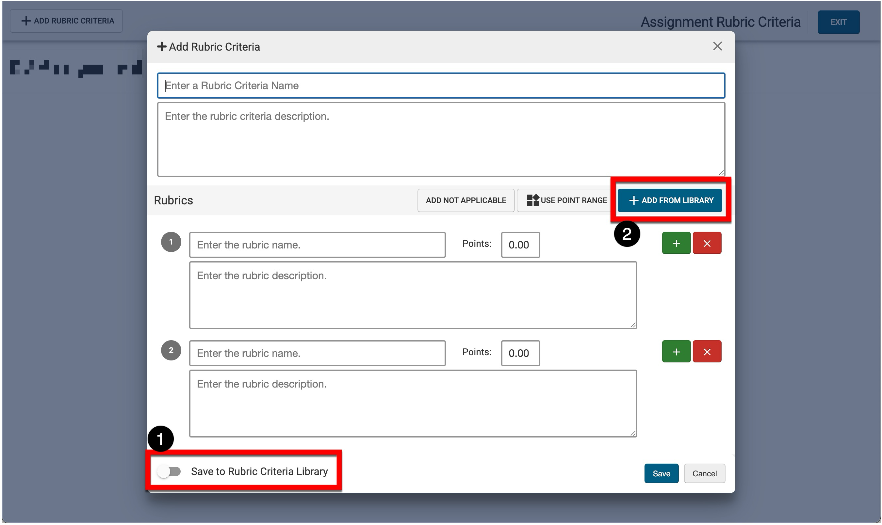Image resolution: width=882 pixels, height=525 pixels.
Task: Toggle Save to Rubric Criteria Library switch
Action: 169,471
